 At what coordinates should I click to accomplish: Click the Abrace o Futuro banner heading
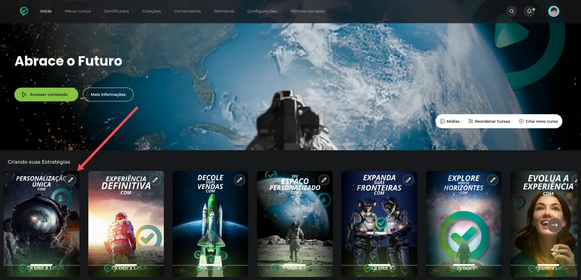coord(68,61)
